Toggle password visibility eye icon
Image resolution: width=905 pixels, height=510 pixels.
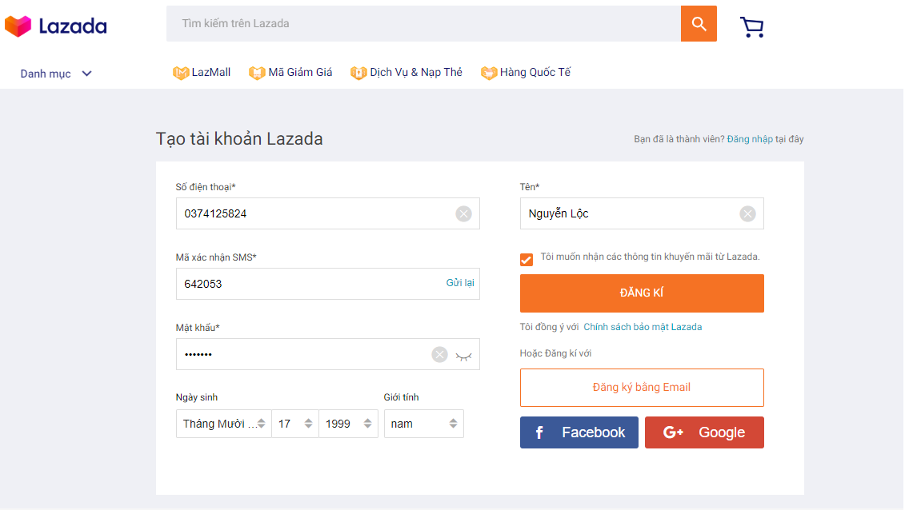pyautogui.click(x=463, y=357)
